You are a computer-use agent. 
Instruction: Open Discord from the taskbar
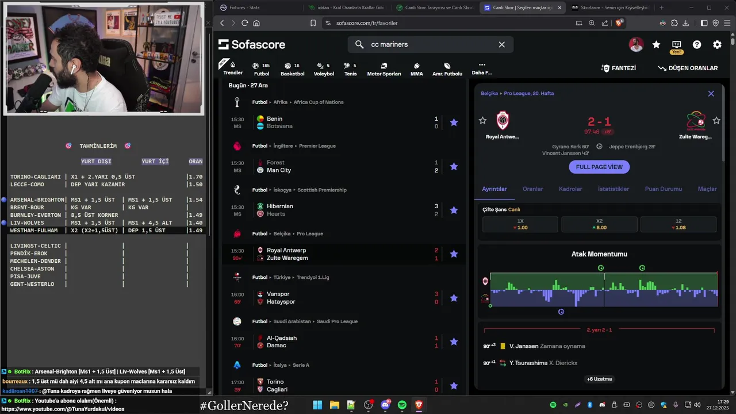pyautogui.click(x=385, y=405)
